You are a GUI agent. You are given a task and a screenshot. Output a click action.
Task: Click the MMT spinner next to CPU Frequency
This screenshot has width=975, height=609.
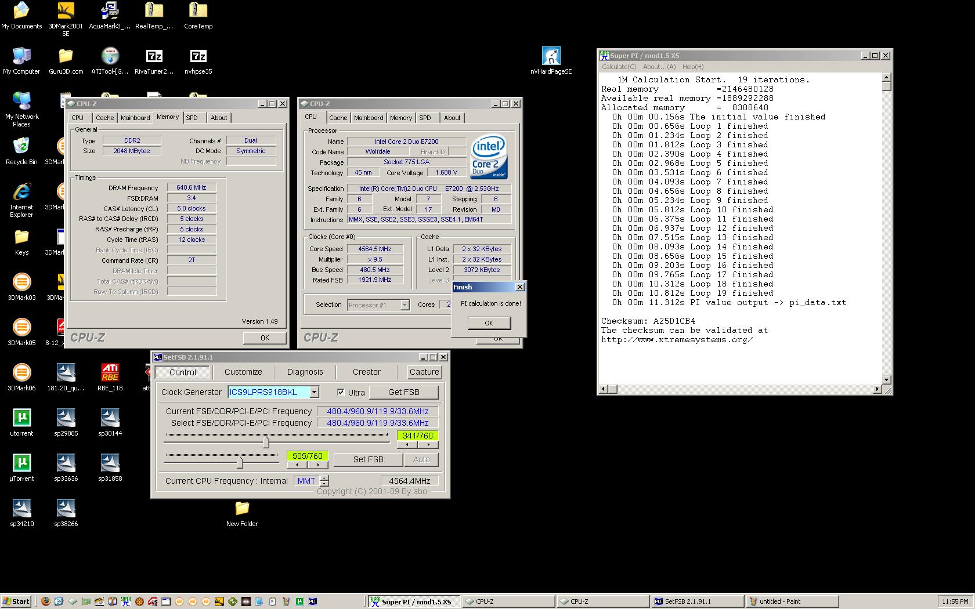pyautogui.click(x=324, y=481)
